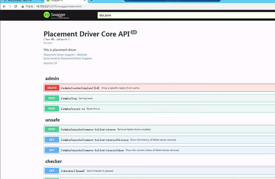275x179 pixels.
Task: Expand POST /admin/reset-ts operation
Action: pyautogui.click(x=159, y=108)
